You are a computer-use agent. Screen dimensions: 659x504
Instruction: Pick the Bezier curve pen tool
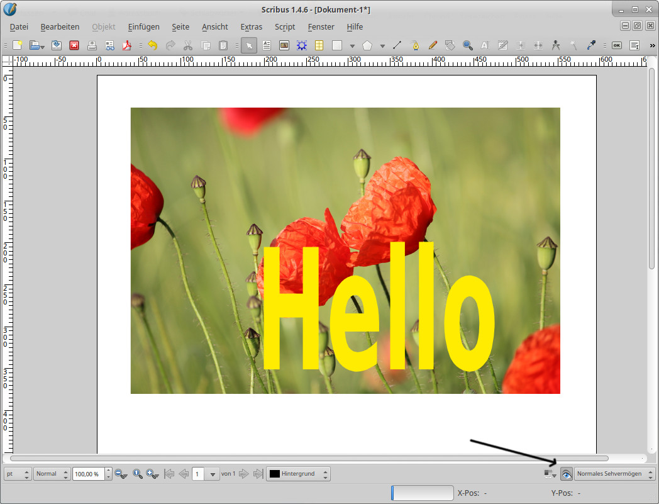415,45
